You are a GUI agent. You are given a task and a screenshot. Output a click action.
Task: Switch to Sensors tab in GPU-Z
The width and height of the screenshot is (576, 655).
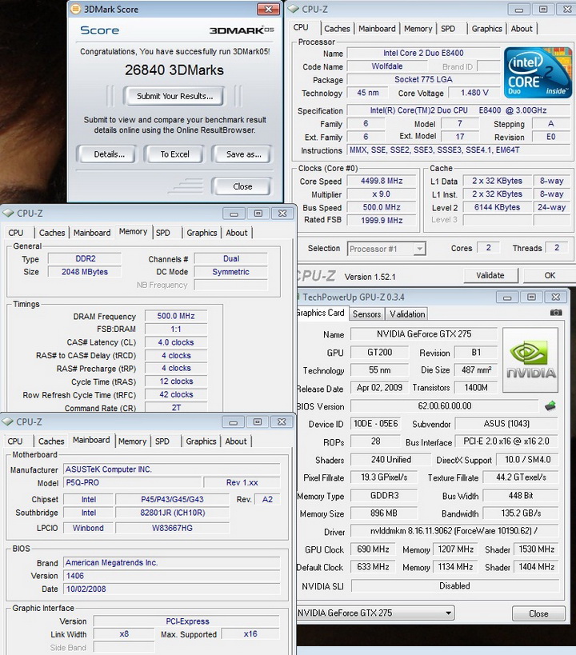coord(366,314)
